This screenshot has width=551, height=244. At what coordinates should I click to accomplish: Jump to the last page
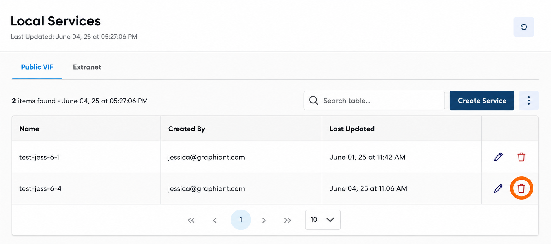point(287,220)
